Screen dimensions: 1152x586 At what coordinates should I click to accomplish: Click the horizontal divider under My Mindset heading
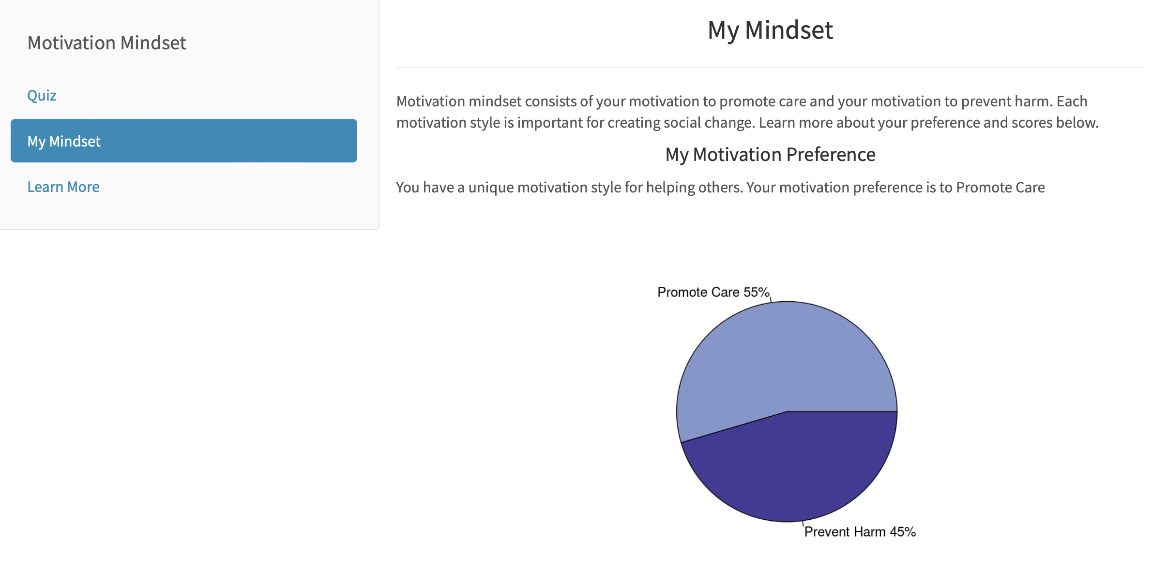[770, 67]
